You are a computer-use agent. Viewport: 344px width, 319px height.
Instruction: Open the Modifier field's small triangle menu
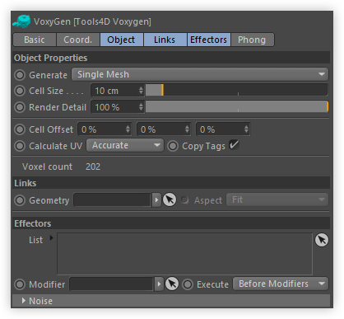coord(159,284)
